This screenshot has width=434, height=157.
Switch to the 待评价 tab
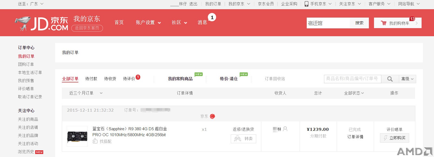129,79
